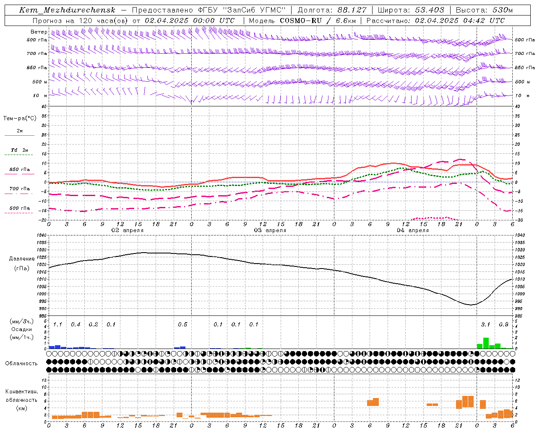
Task: Click the (мм/1ч.) unit label
Action: point(22,337)
